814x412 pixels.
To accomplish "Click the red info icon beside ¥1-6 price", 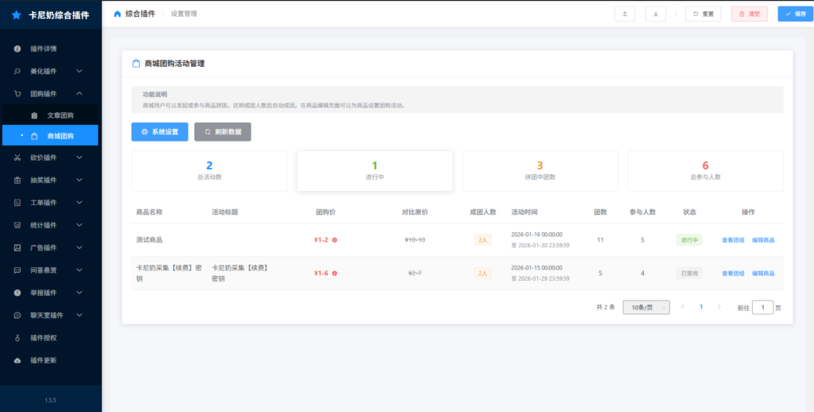I will click(335, 274).
